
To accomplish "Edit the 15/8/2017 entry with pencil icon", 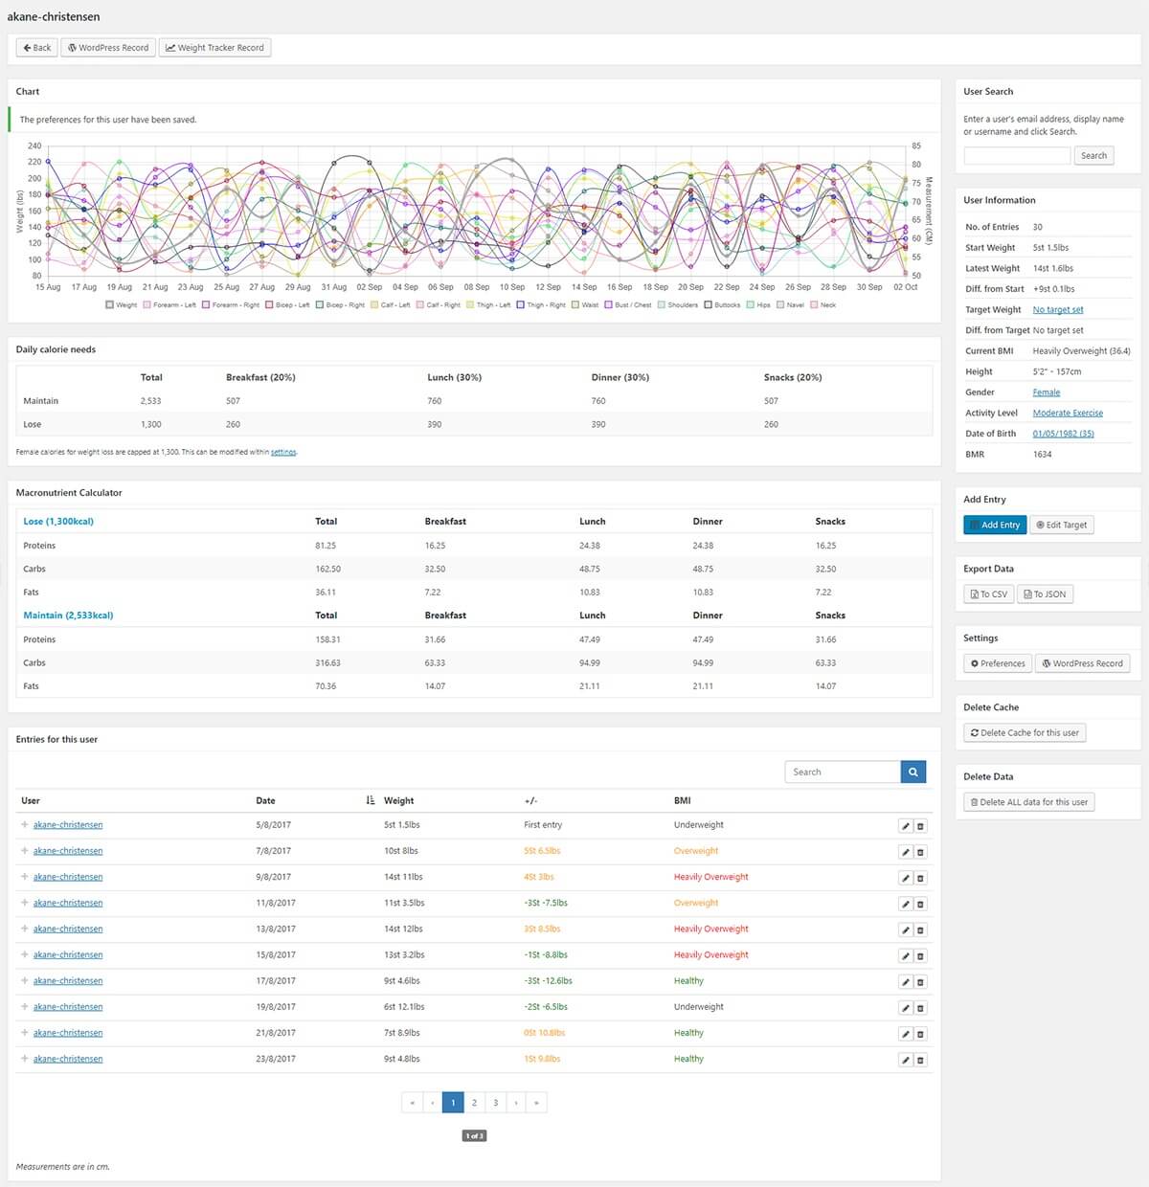I will coord(905,955).
